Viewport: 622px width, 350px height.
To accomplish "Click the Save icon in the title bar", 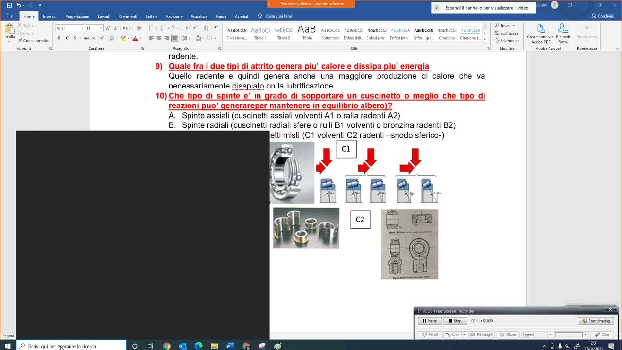I will [9, 5].
